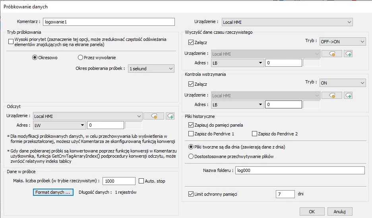Image resolution: width=372 pixels, height=218 pixels.
Task: Click the Komentarz text field
Action: point(109,22)
